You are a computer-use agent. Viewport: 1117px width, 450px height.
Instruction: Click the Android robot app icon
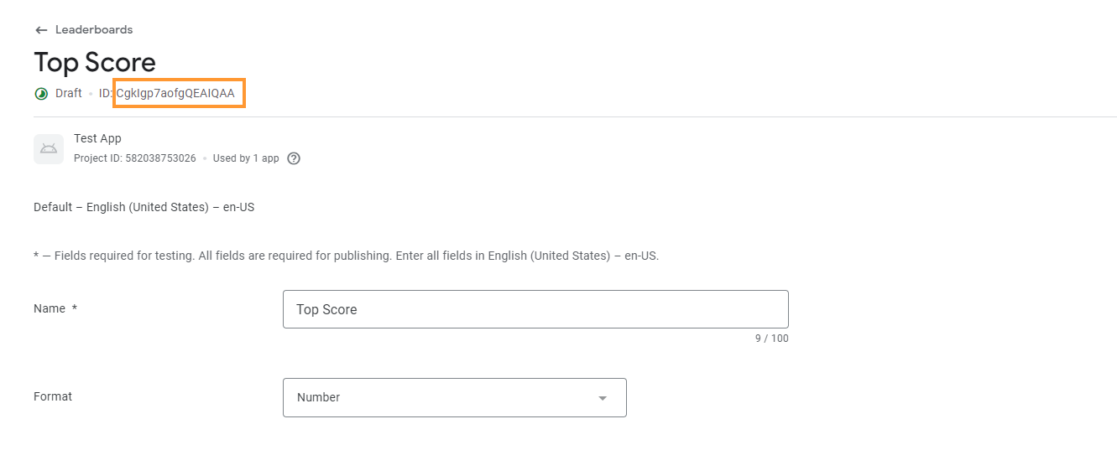tap(49, 149)
